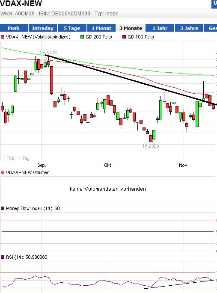Click the GD 100 Ticks legend label
The image size is (217, 293).
pos(141,37)
